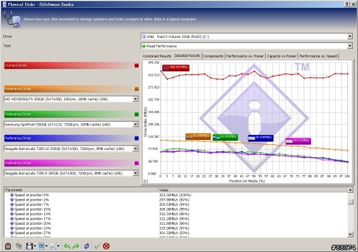The height and width of the screenshot is (252, 358).
Task: Expand the Samsung SpinPoint reference drive dropdown
Action: coord(135,124)
